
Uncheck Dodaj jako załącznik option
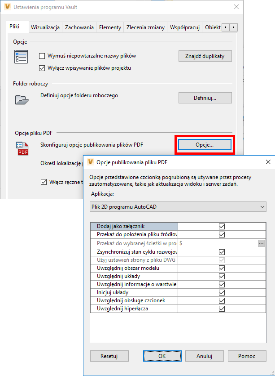(x=222, y=226)
